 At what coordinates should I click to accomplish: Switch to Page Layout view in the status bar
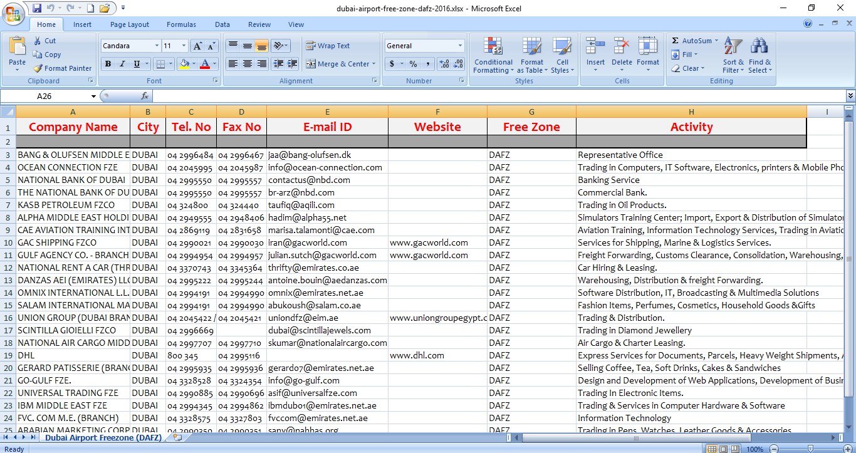coord(723,449)
